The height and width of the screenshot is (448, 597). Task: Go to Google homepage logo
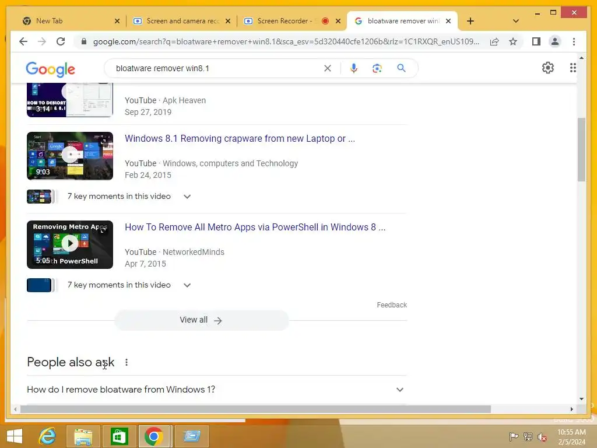point(50,69)
